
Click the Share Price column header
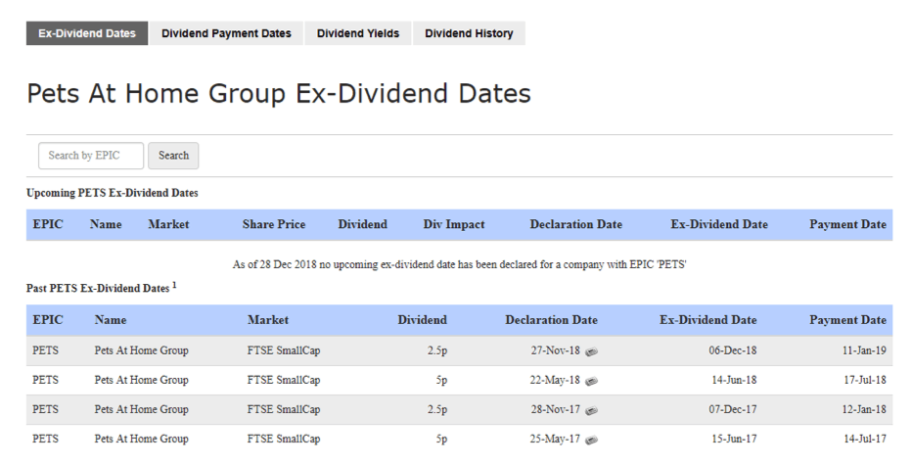[x=274, y=224]
